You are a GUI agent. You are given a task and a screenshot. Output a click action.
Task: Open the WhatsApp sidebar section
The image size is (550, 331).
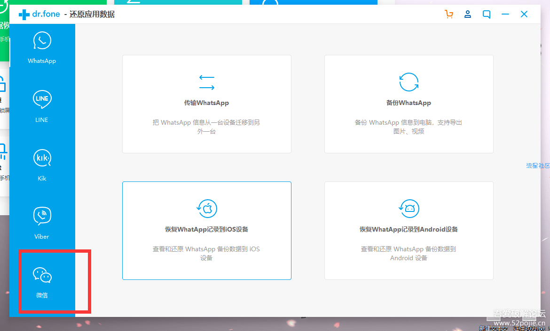pos(42,48)
